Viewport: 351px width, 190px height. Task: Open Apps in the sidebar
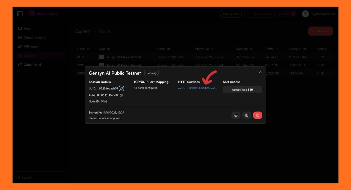[x=25, y=28]
